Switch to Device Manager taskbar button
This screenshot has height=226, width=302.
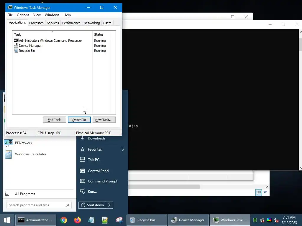(x=188, y=220)
